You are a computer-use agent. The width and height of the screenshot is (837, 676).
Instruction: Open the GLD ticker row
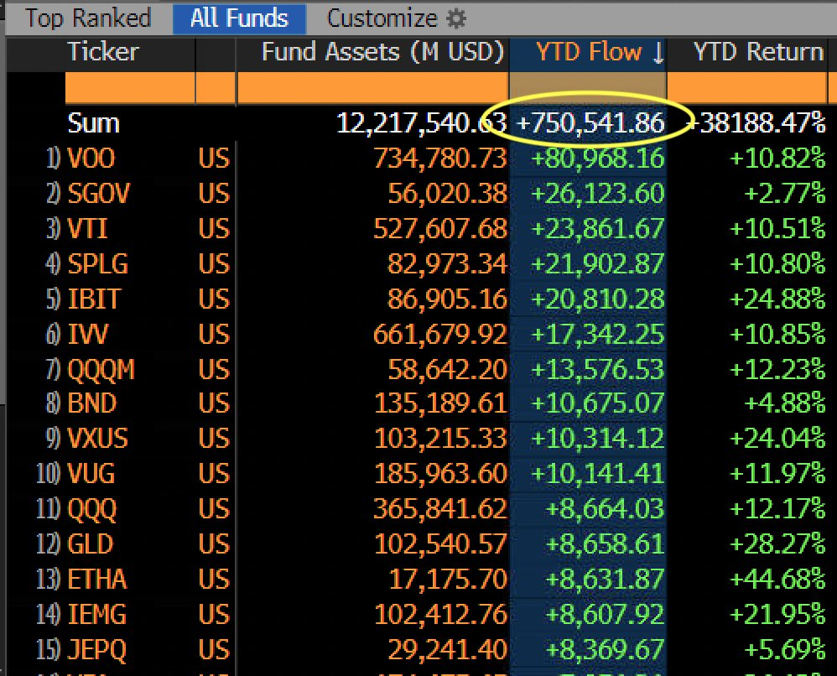click(91, 544)
